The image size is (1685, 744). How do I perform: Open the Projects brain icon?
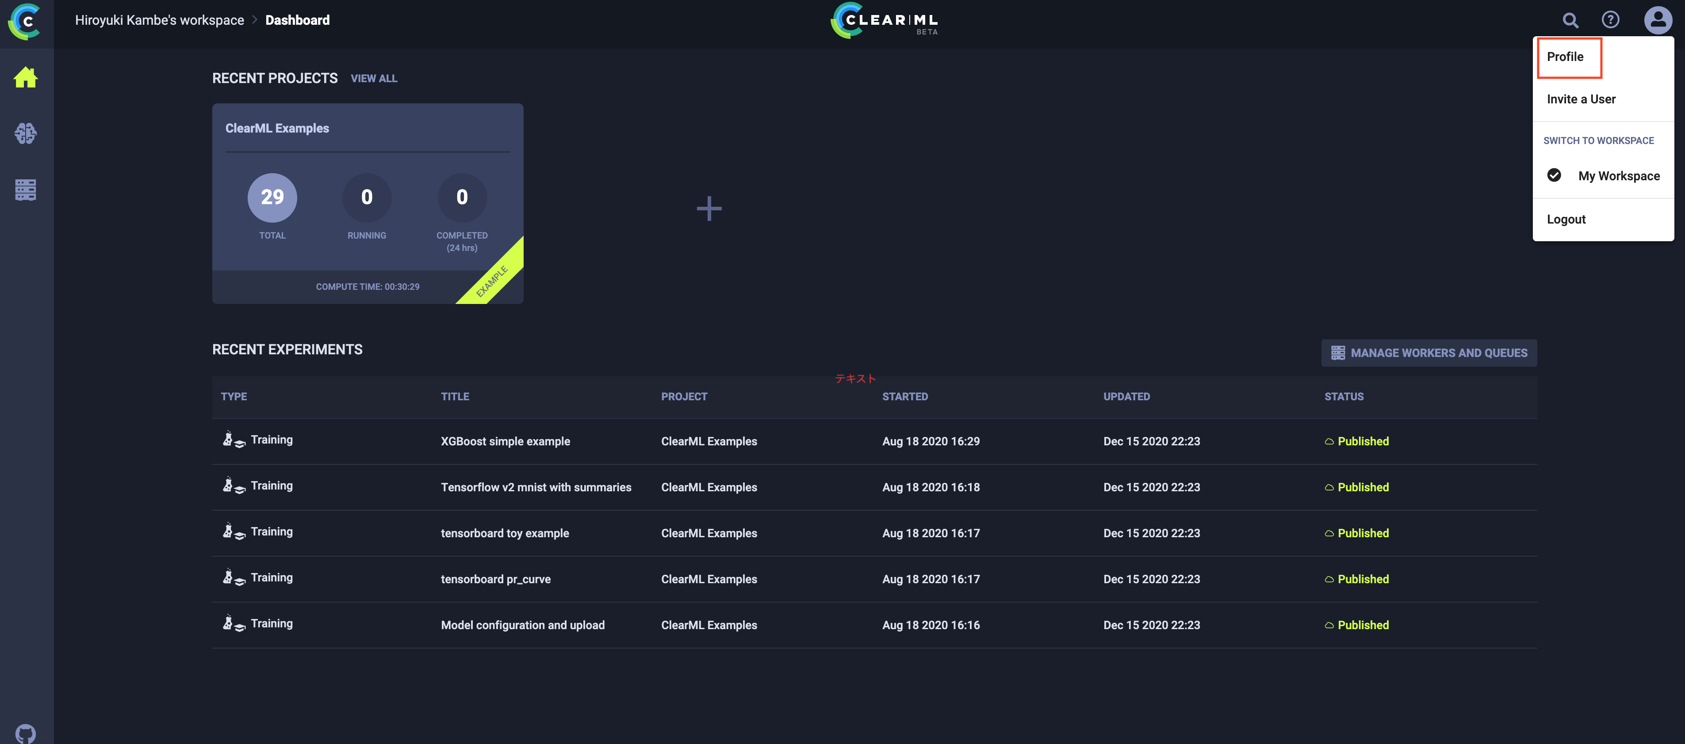click(x=26, y=133)
